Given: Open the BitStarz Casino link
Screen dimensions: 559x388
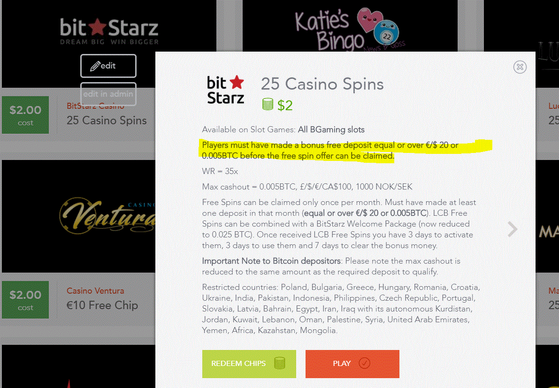Looking at the screenshot, I should 95,106.
